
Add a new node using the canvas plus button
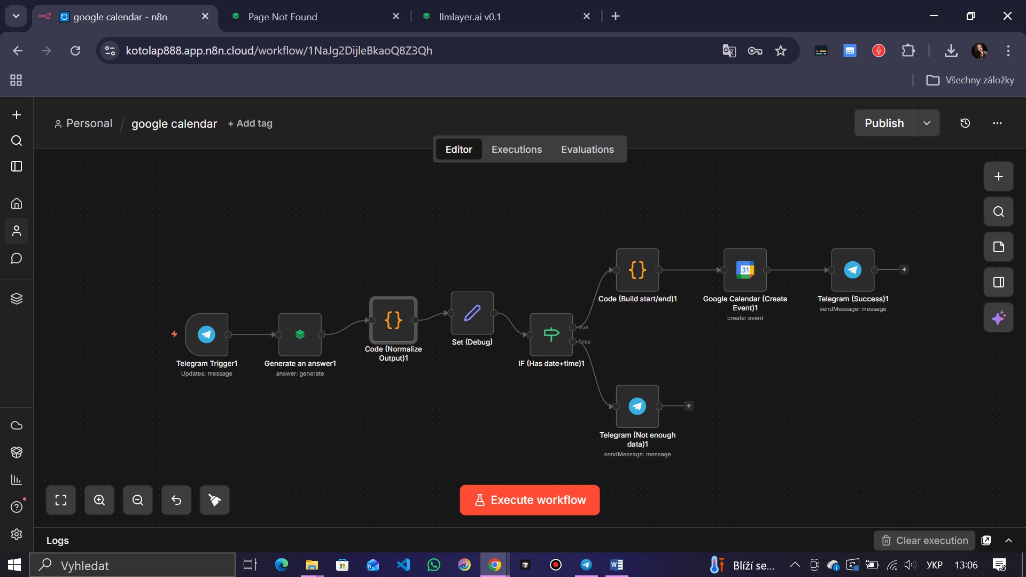(x=999, y=176)
